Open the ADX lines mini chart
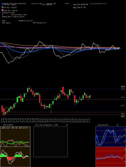This screenshot has width=126, height=167. [15, 137]
